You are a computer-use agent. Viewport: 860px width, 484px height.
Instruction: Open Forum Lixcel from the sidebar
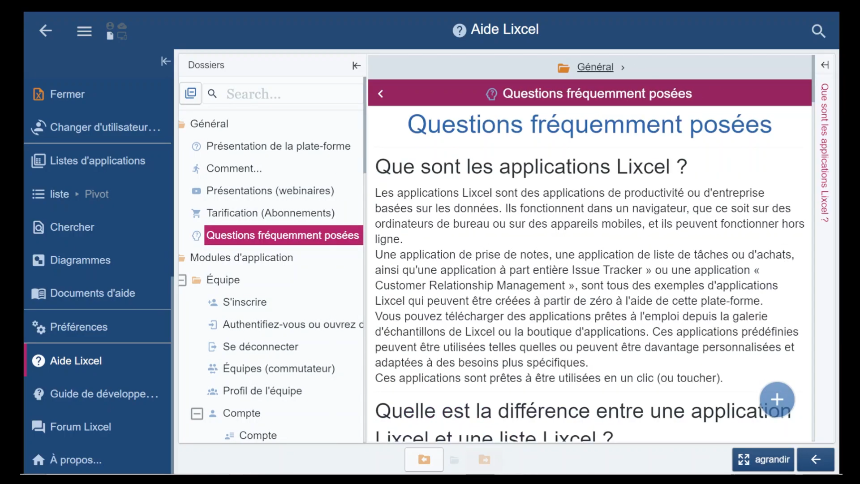[80, 427]
